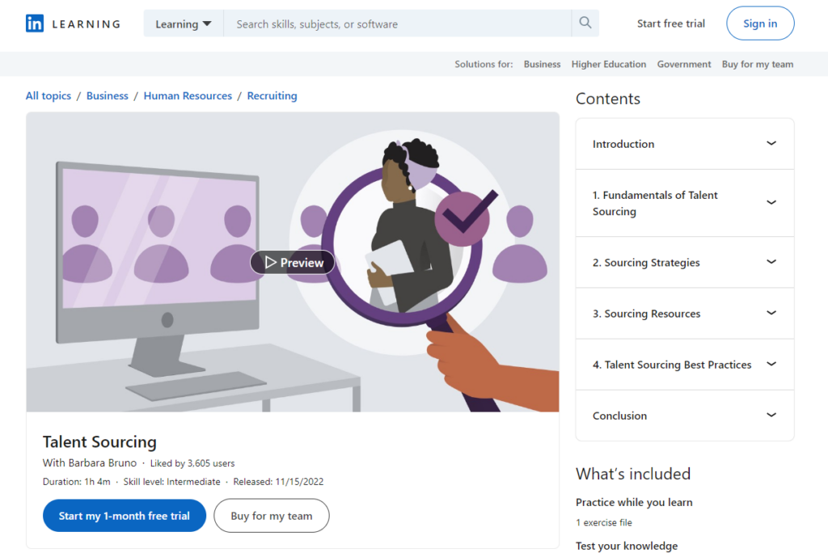Open Government solutions link
The image size is (828, 553).
tap(684, 64)
